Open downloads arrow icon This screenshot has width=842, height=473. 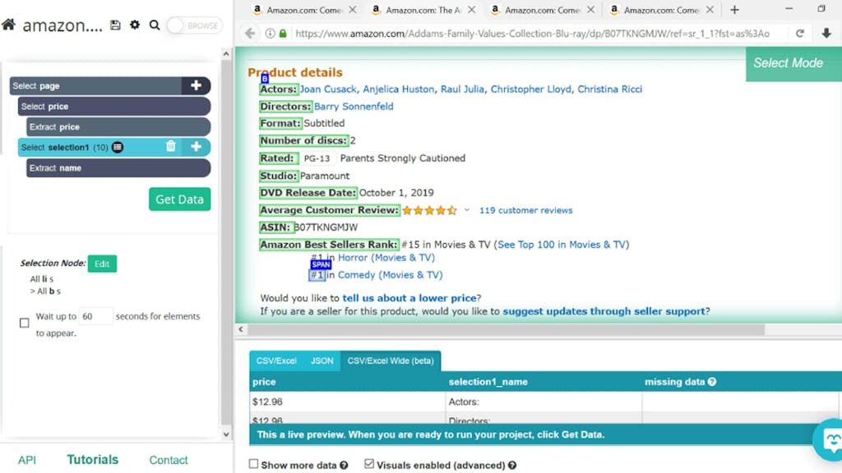[826, 33]
